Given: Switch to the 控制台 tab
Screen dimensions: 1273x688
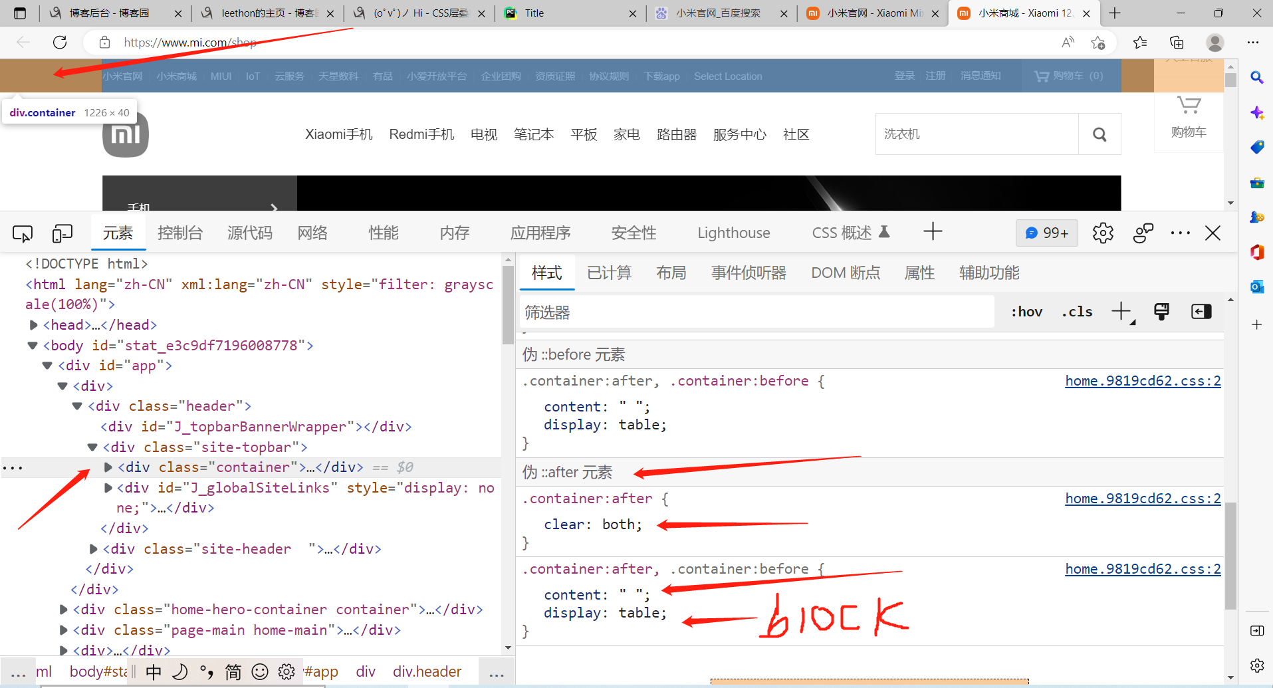Looking at the screenshot, I should pyautogui.click(x=180, y=233).
